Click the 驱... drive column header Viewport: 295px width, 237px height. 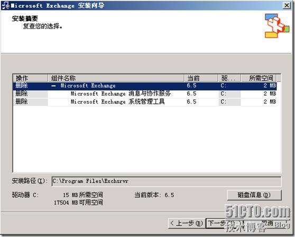(229, 78)
